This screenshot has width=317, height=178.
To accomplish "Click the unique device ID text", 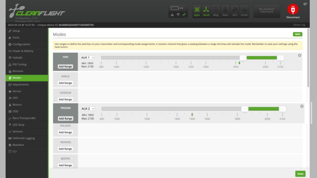I will coord(65,25).
